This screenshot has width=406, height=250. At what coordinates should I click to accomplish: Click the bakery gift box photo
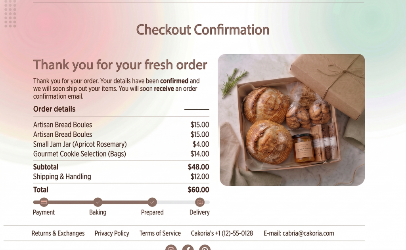click(x=292, y=120)
